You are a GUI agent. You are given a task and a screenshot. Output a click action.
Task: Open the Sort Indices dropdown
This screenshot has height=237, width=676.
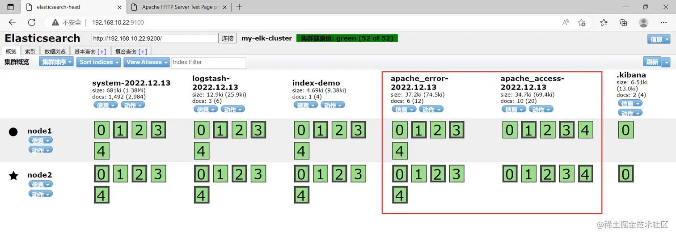(98, 62)
